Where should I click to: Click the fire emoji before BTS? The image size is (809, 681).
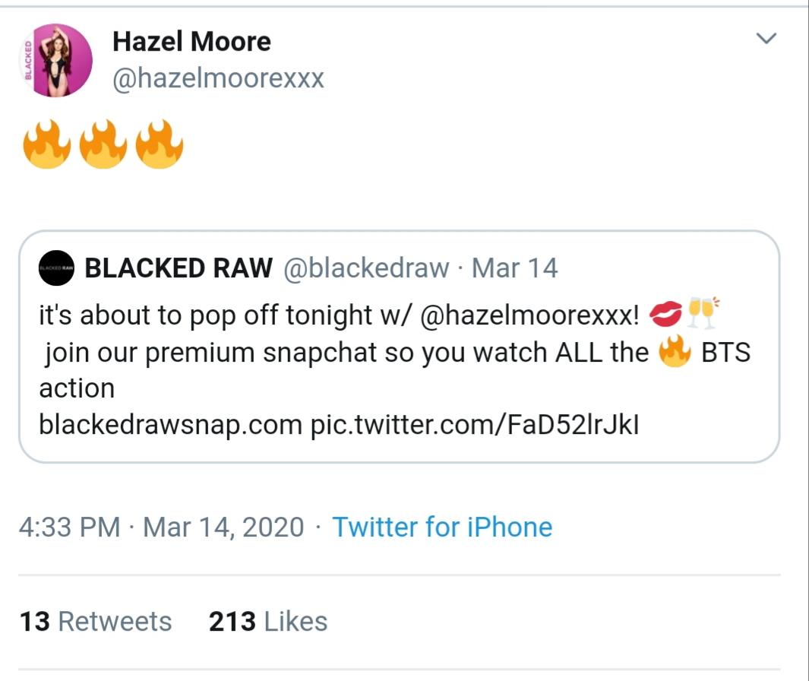(x=674, y=353)
